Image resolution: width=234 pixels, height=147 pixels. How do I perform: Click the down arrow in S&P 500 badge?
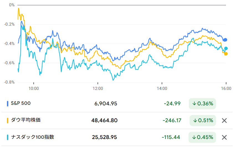tap(194, 104)
